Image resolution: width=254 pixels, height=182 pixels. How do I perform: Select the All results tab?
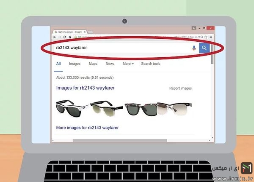click(x=58, y=64)
